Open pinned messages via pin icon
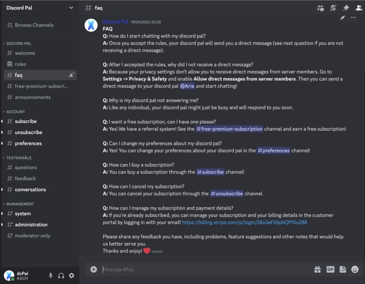This screenshot has width=365, height=284. tap(346, 8)
